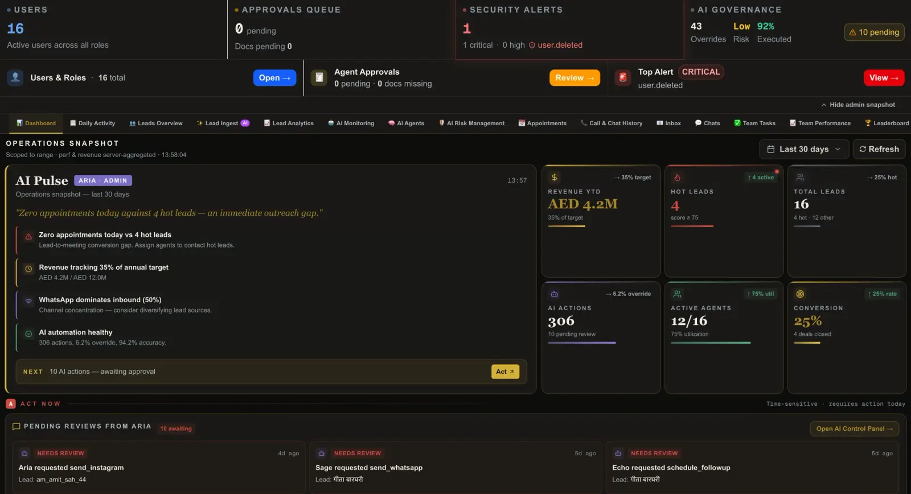Click the AI Actions purple progress bar

pyautogui.click(x=582, y=343)
